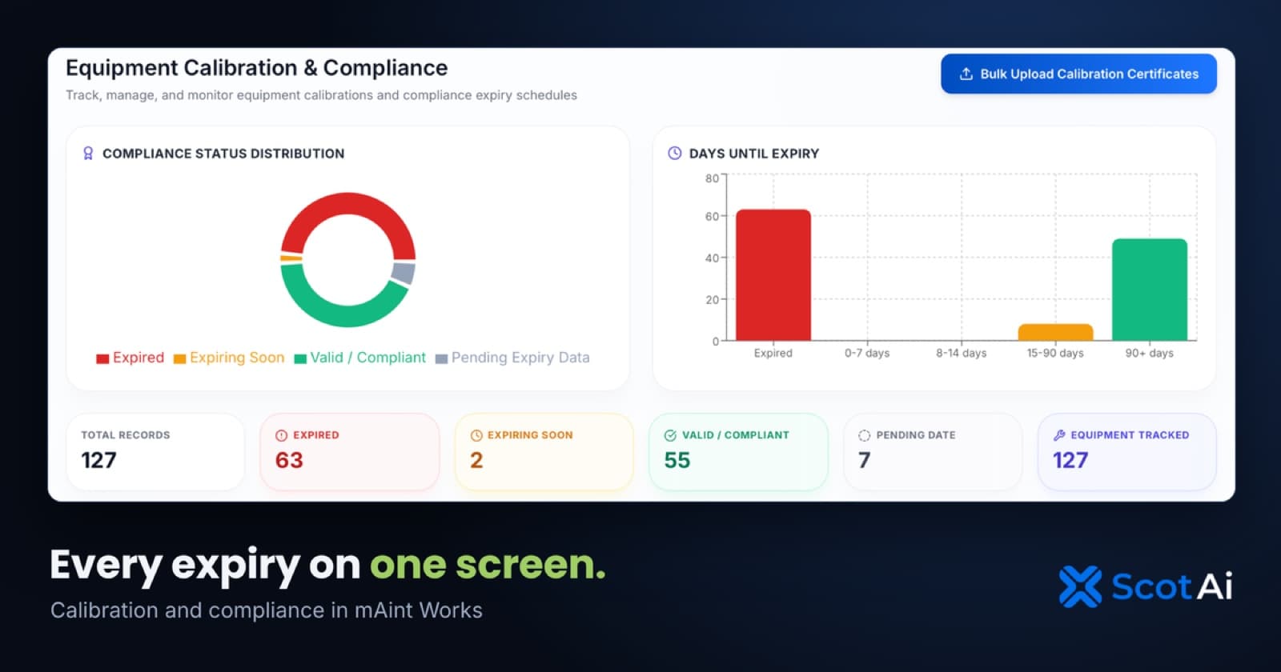
Task: Select the green Valid / Compliant legend swatch
Action: pos(300,358)
